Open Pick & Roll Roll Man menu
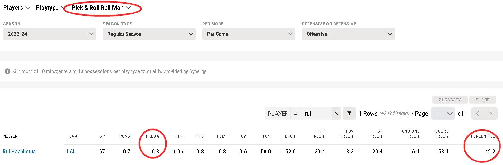503x165 pixels. point(101,8)
